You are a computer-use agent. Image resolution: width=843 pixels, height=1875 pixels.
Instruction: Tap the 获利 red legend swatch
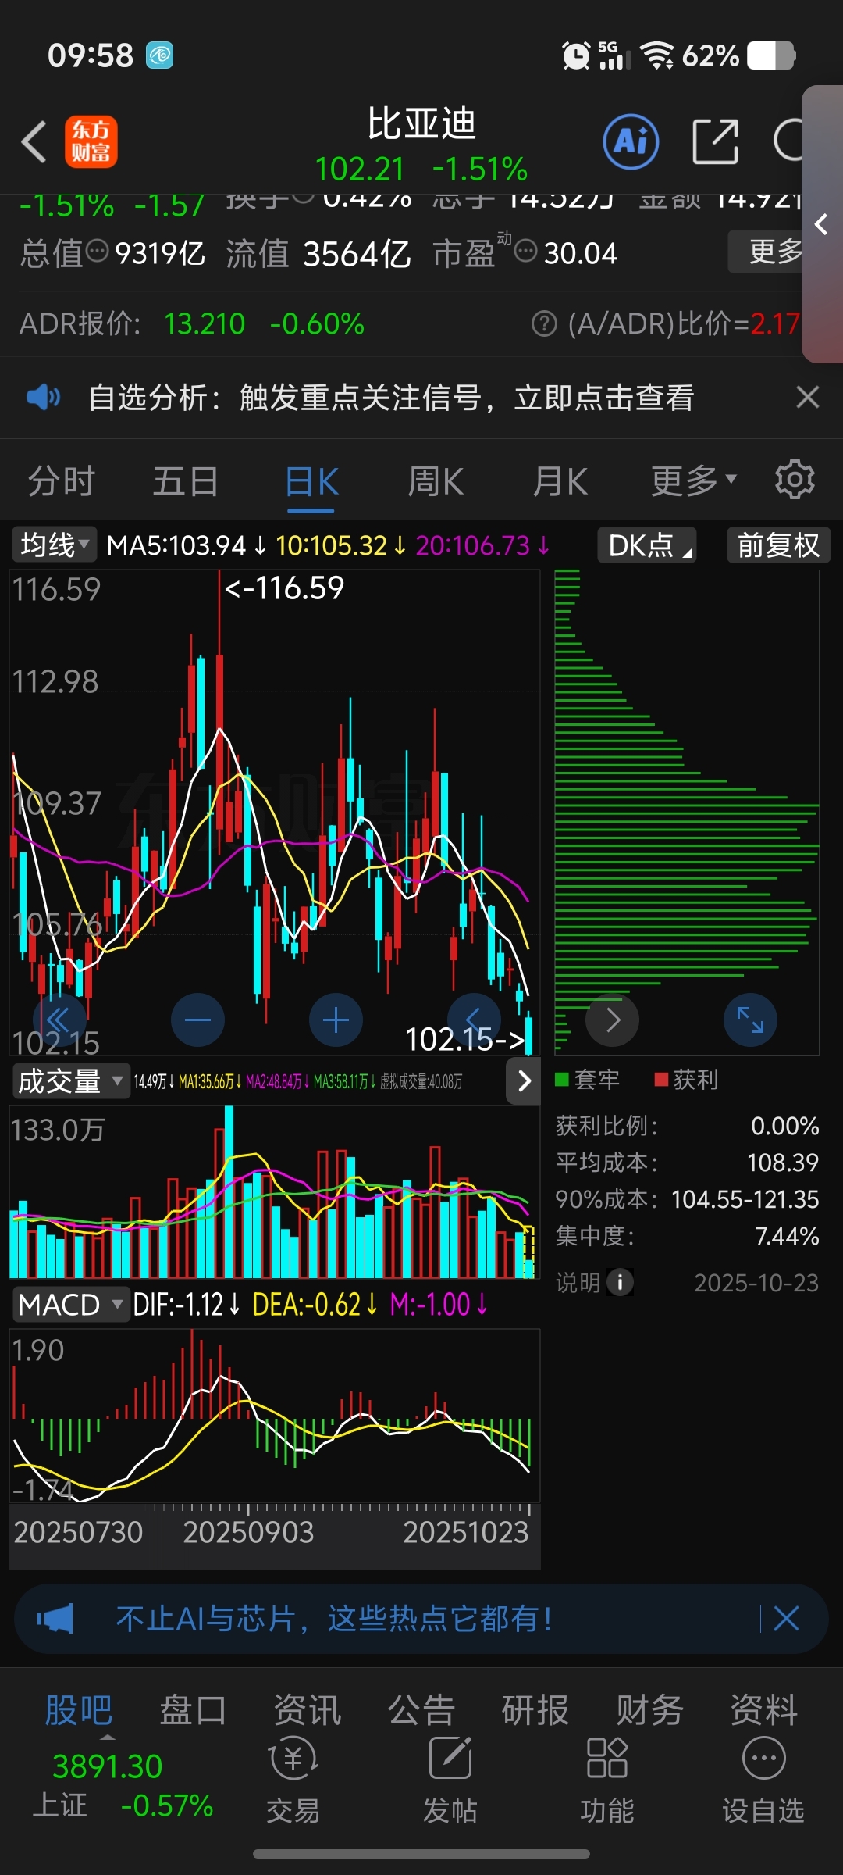(661, 1080)
